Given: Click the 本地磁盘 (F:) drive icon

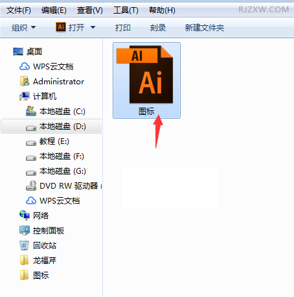Looking at the screenshot, I should pyautogui.click(x=31, y=158).
